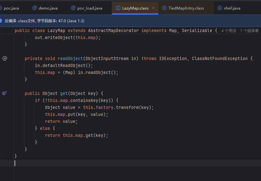Switch to the shell.java tab
The width and height of the screenshot is (261, 181).
click(x=232, y=8)
